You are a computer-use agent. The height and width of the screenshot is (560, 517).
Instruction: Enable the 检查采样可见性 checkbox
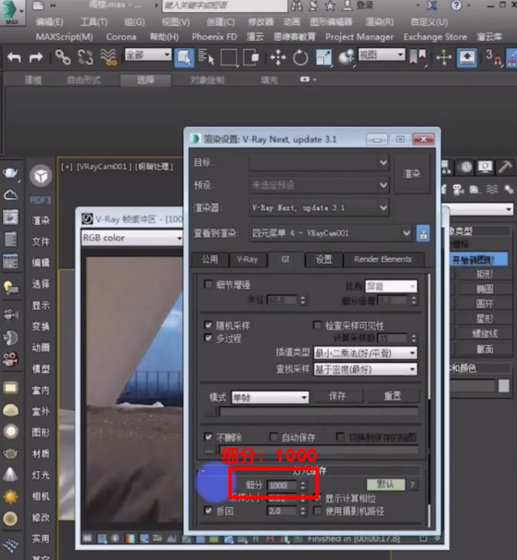(317, 325)
